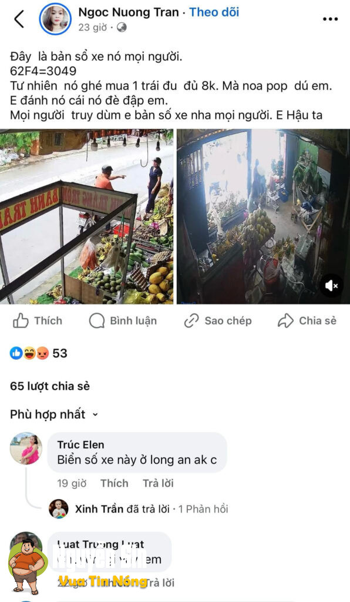Reply to Trúc Elen with Trả lời
The width and height of the screenshot is (350, 602).
pos(158,483)
